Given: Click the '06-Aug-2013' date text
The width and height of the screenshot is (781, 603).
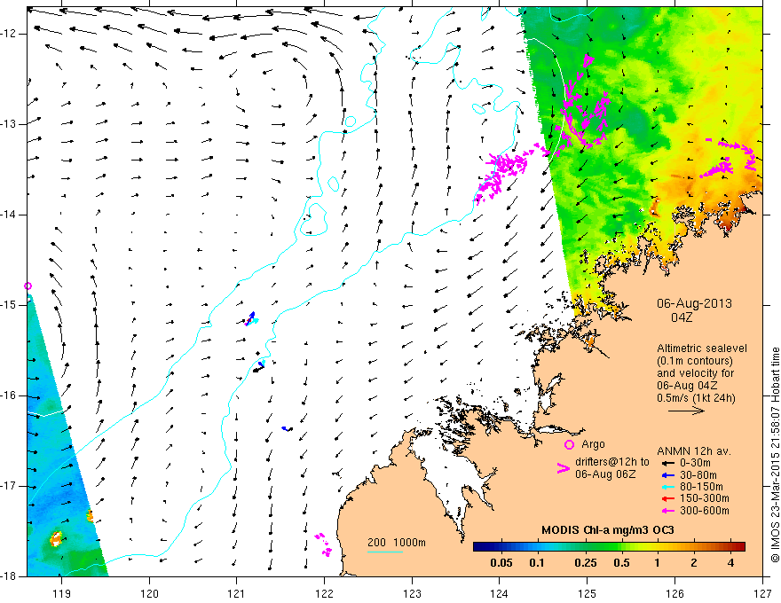Looking at the screenshot, I should 694,303.
